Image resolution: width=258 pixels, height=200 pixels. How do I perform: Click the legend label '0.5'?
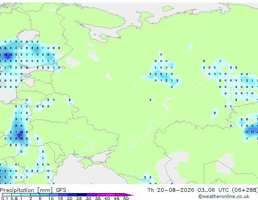14,198
